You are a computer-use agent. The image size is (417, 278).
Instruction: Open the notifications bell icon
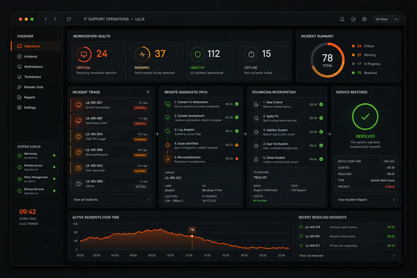(342, 19)
